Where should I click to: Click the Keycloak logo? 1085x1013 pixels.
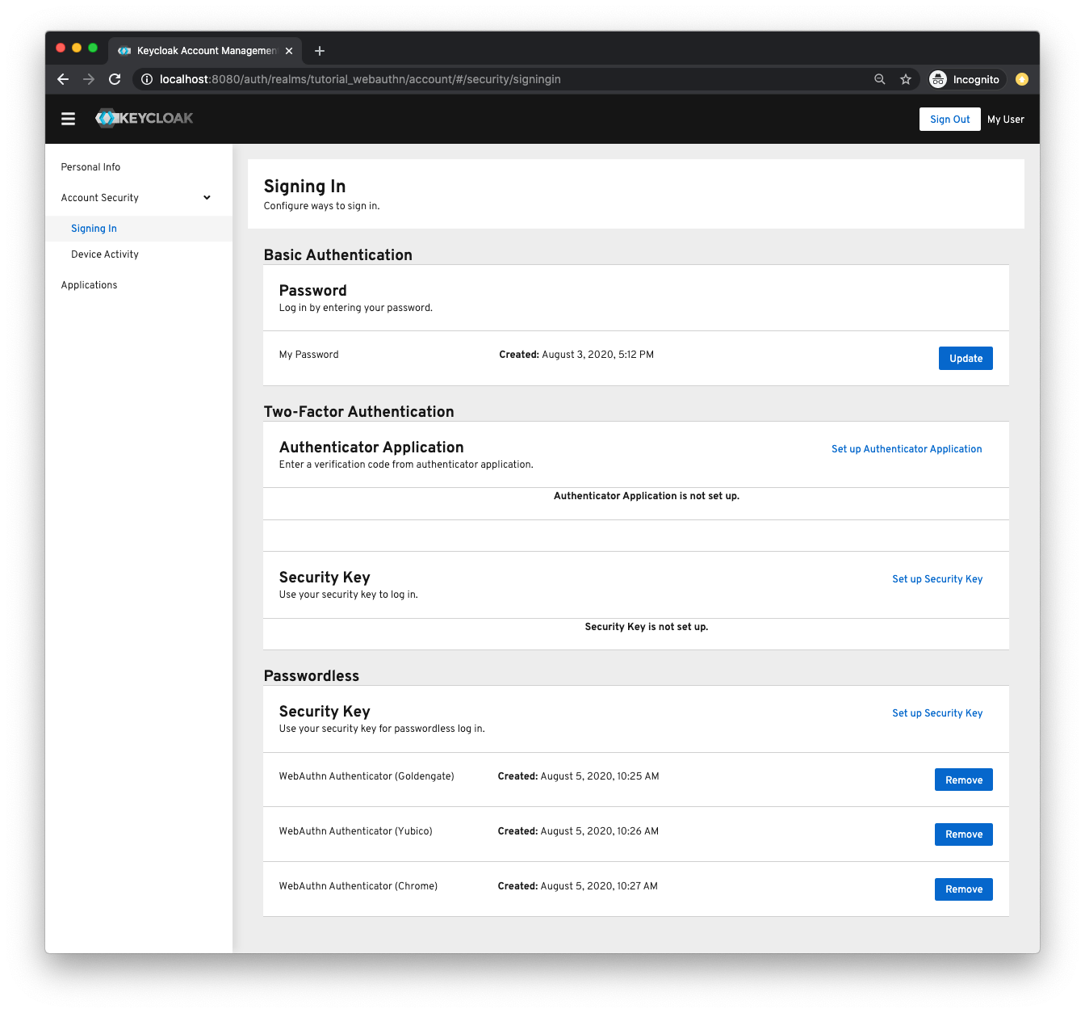click(x=145, y=118)
